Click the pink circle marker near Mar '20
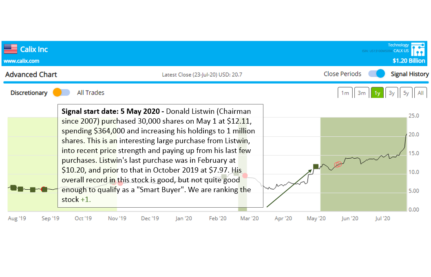 (x=245, y=175)
